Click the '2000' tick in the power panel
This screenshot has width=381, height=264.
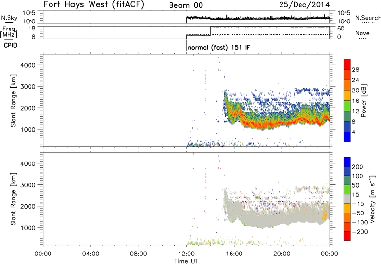click(x=28, y=108)
